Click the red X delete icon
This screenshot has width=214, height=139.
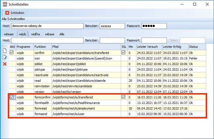coord(4,64)
